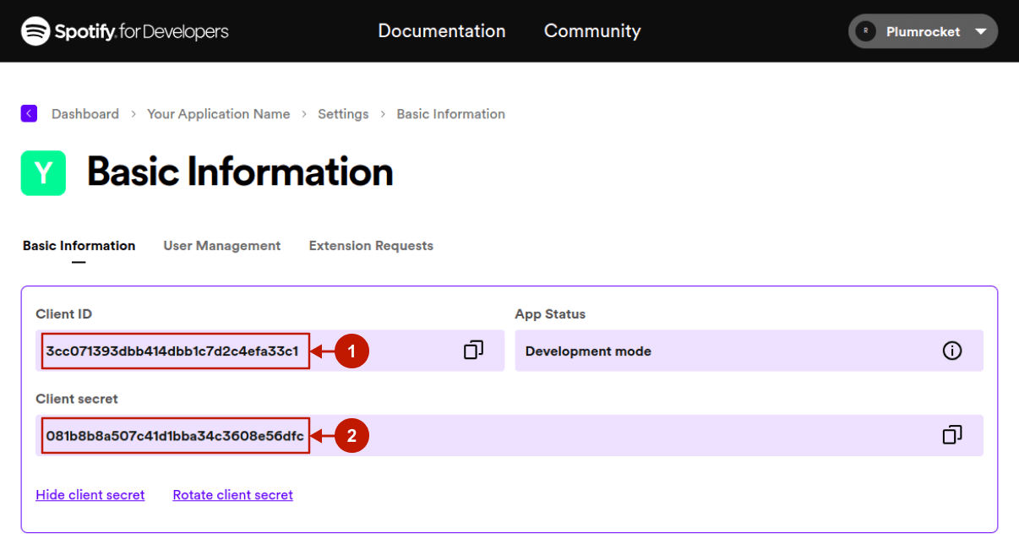The width and height of the screenshot is (1019, 539).
Task: Open Your Application Name breadcrumb link
Action: 218,114
